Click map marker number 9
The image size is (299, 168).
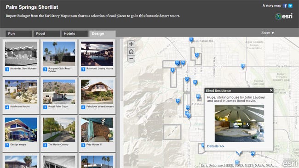pos(178,101)
